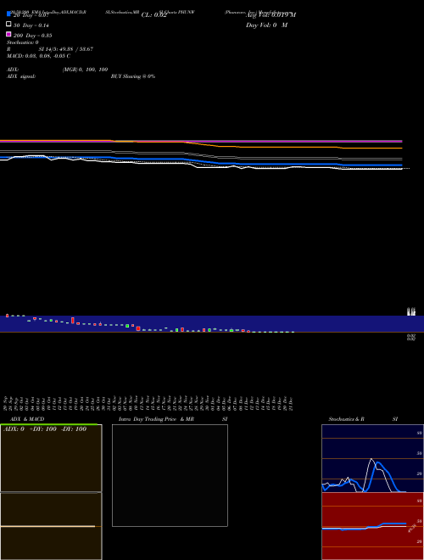This screenshot has height=560, width=424.
Task: Click the 'Intra Day Trading Price & MR' title
Action: pyautogui.click(x=156, y=419)
